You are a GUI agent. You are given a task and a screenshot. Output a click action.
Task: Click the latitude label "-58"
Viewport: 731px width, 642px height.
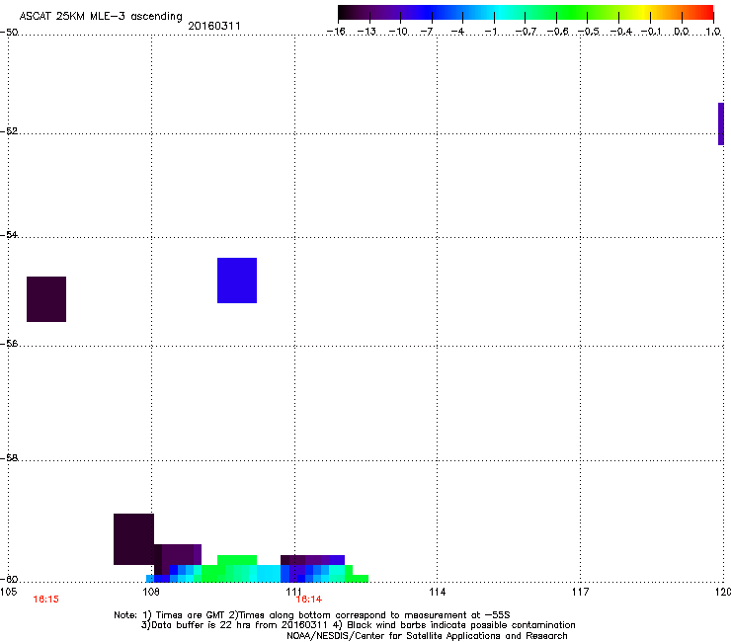[9, 458]
